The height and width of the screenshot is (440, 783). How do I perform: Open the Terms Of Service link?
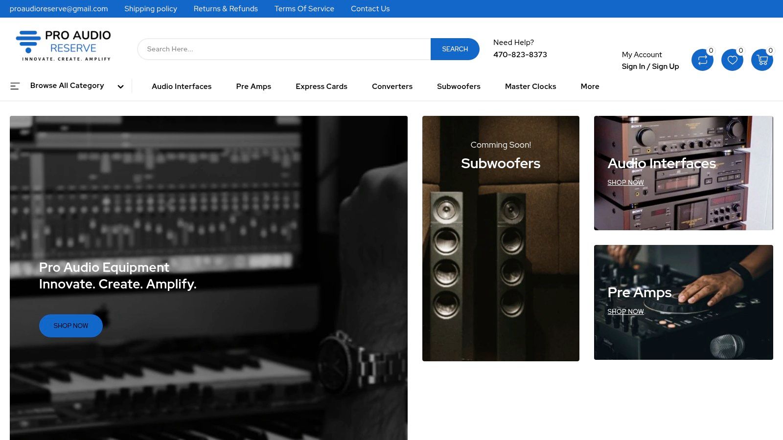click(x=304, y=9)
